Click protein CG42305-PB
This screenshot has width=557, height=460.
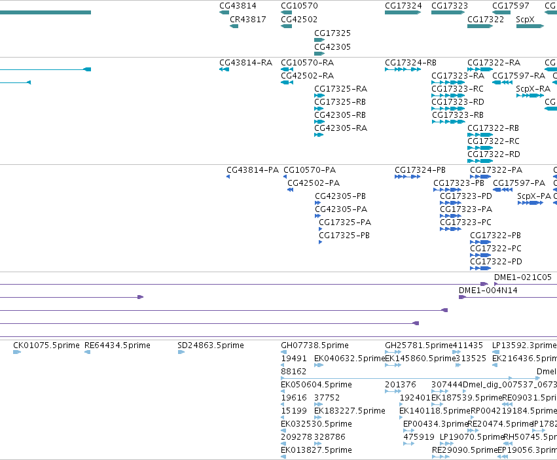(x=340, y=196)
